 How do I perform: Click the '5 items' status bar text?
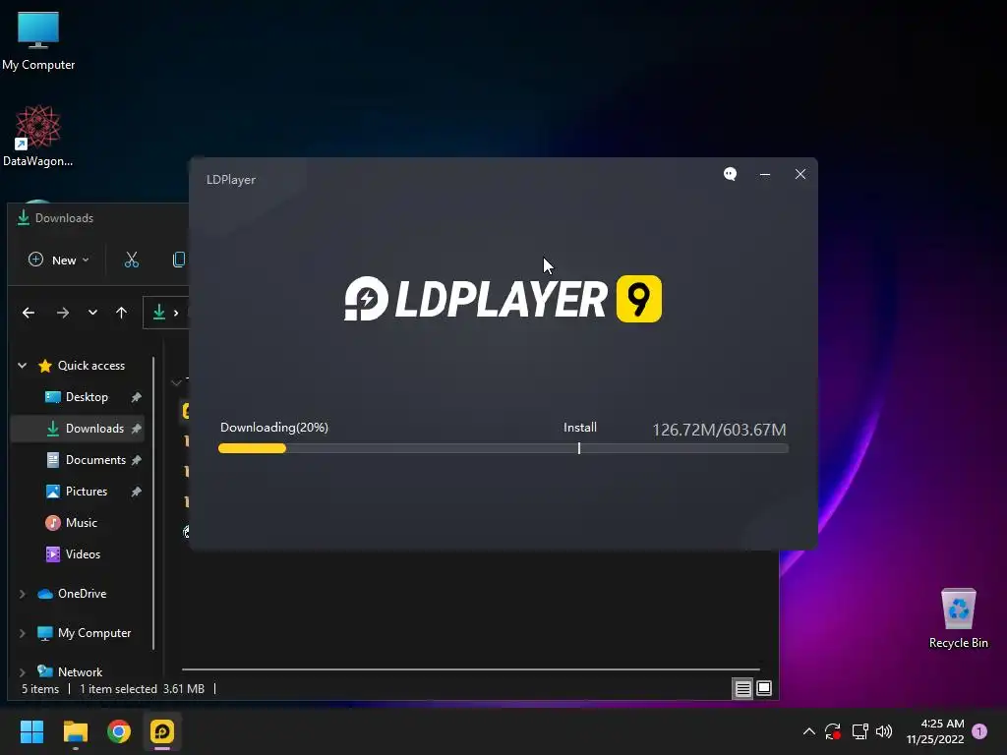click(40, 689)
